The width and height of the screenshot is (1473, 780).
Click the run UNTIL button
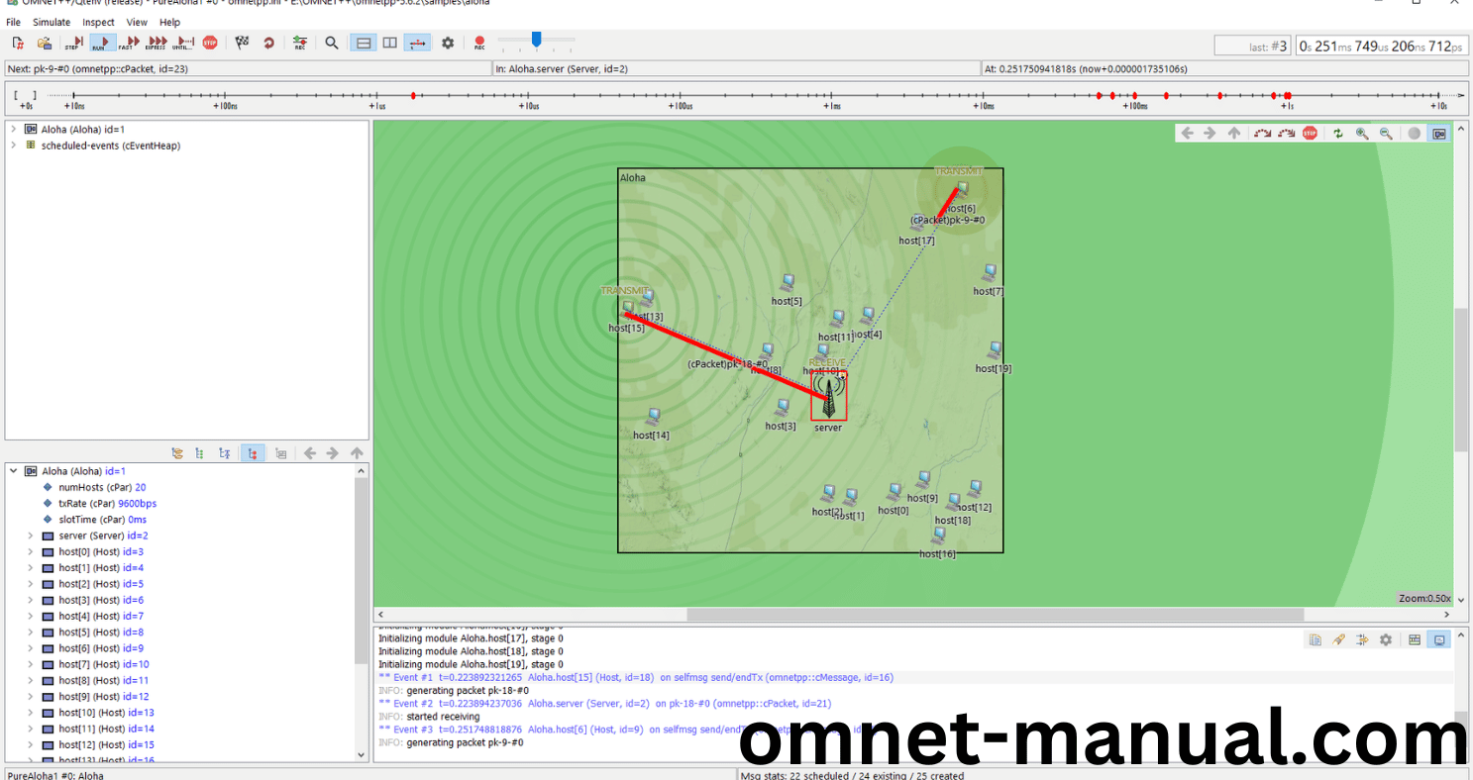click(x=184, y=43)
